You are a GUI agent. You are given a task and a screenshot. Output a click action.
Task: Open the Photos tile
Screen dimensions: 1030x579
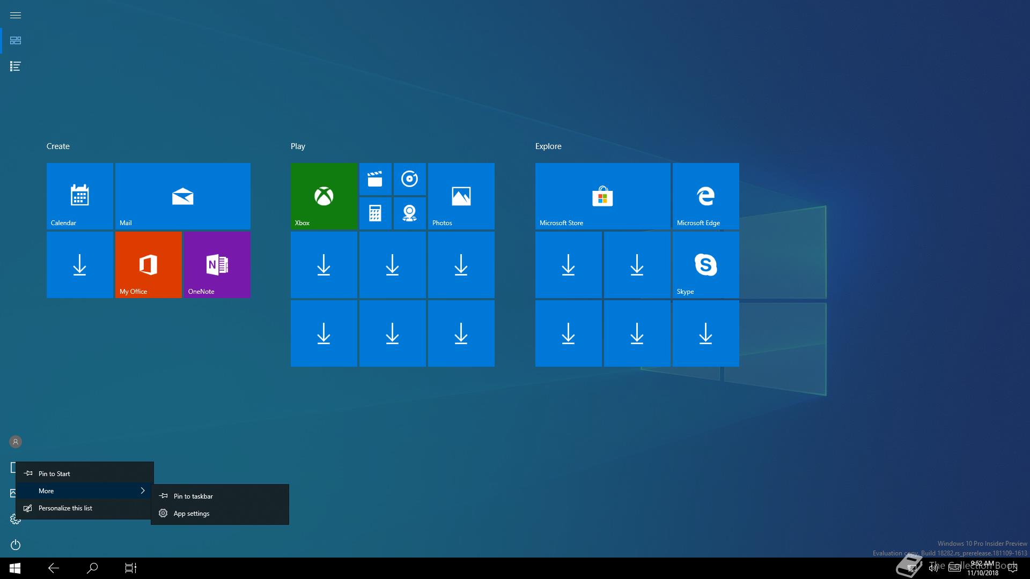point(461,196)
